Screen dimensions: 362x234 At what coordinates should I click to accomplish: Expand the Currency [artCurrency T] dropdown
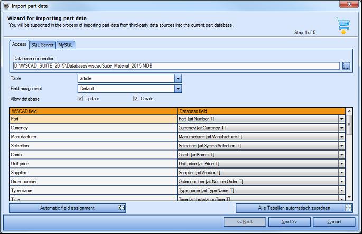tap(341, 128)
